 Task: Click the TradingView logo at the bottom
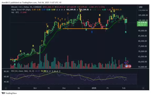(9, 93)
